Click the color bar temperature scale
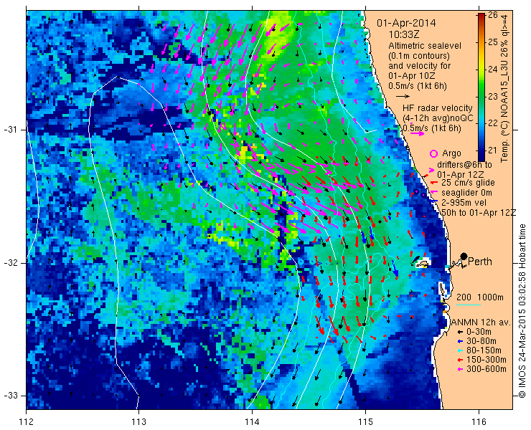 click(481, 87)
